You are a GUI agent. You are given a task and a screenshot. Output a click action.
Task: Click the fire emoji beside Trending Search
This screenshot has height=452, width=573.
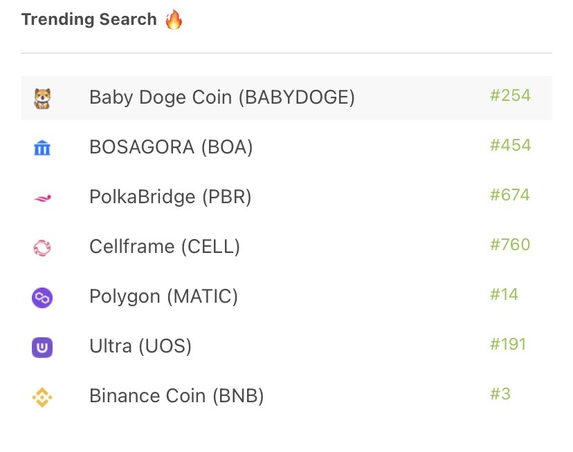point(174,19)
